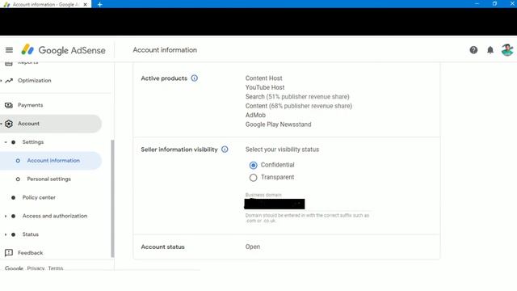
Task: Click the 'Google Play Newsstand' text
Action: 278,124
